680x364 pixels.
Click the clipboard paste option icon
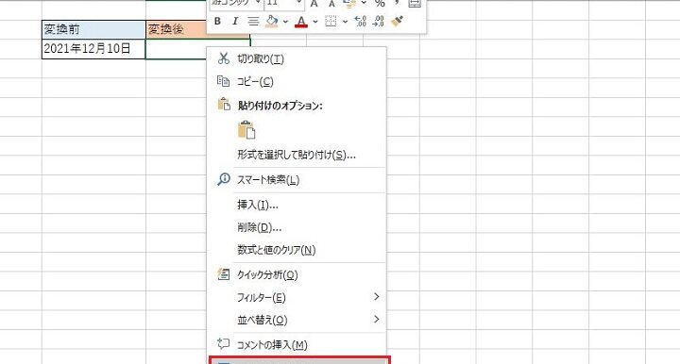click(x=246, y=129)
